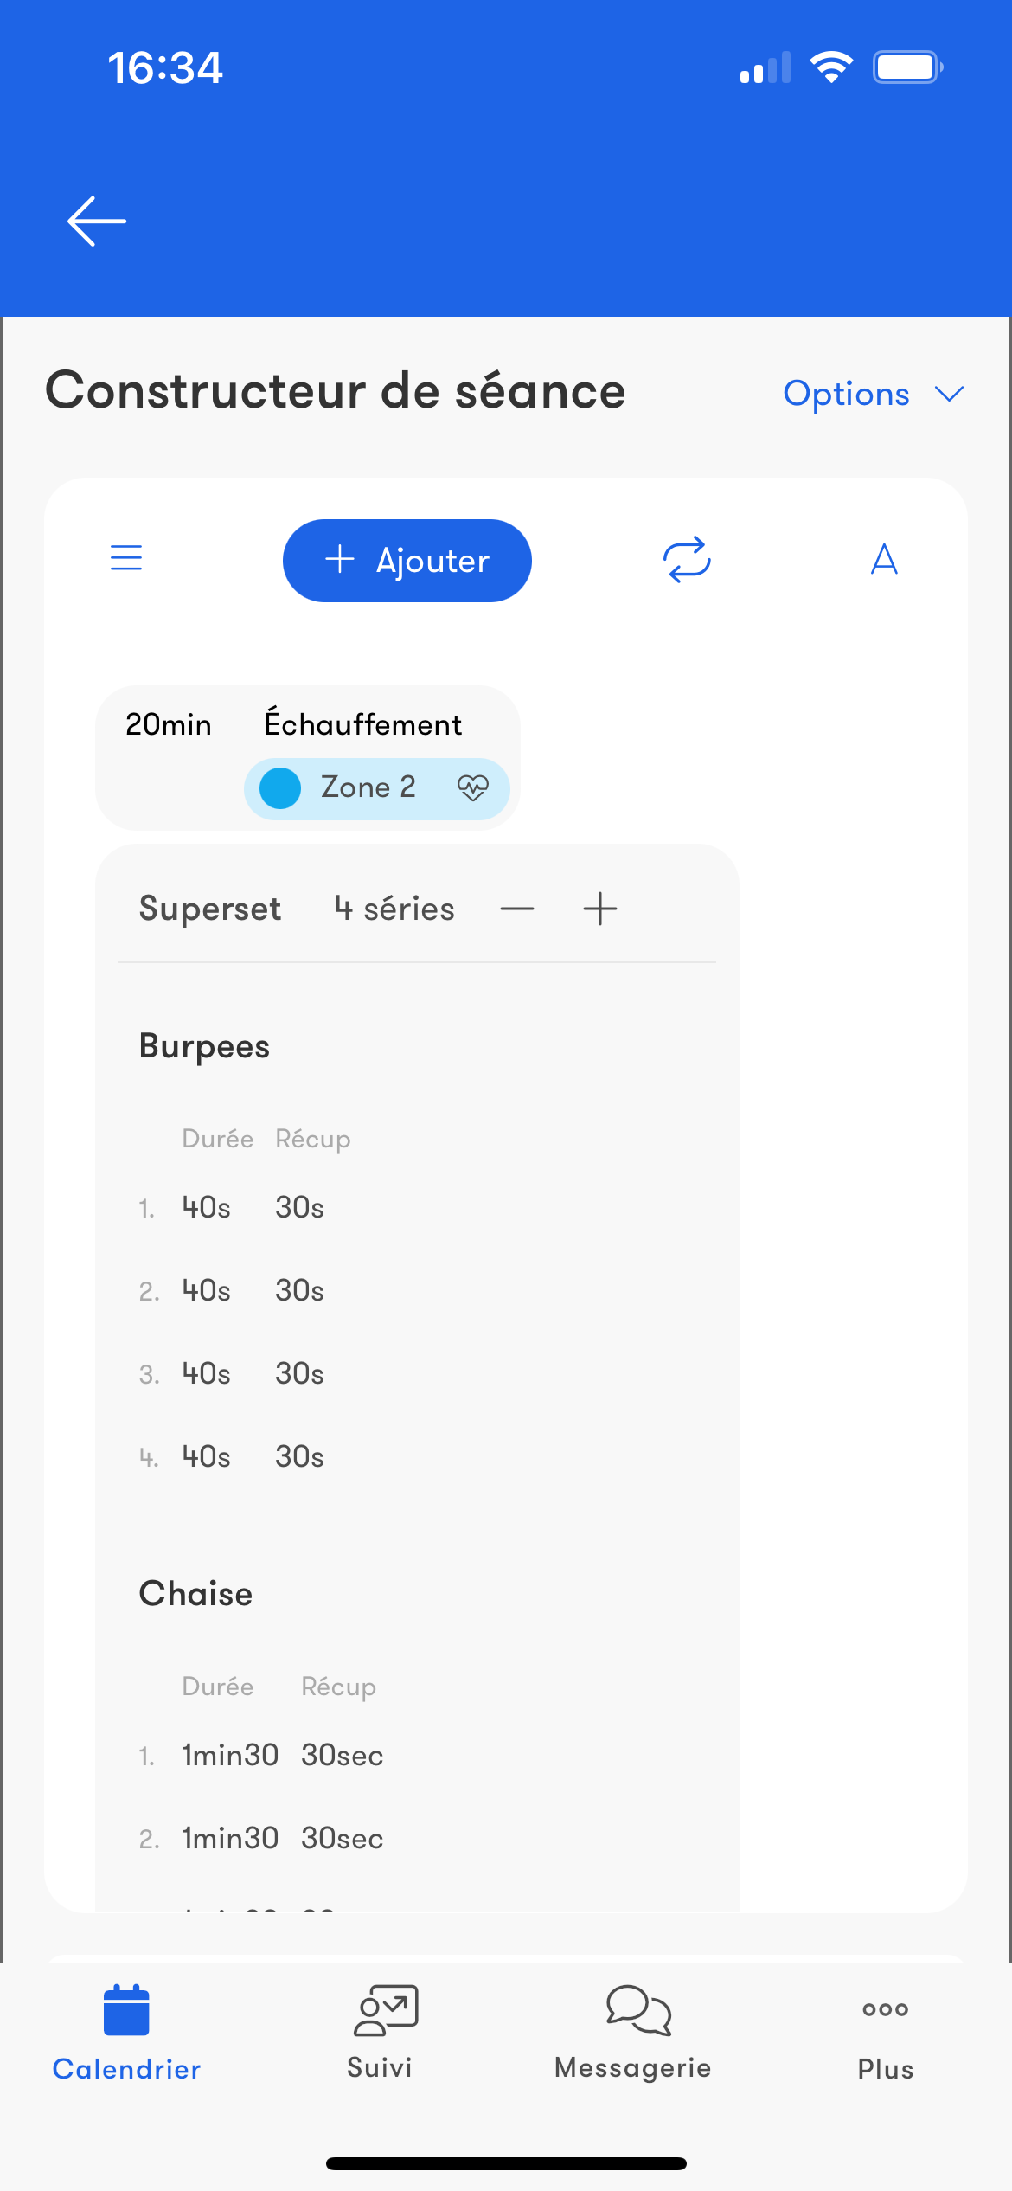Expand the Options dropdown

tap(846, 395)
